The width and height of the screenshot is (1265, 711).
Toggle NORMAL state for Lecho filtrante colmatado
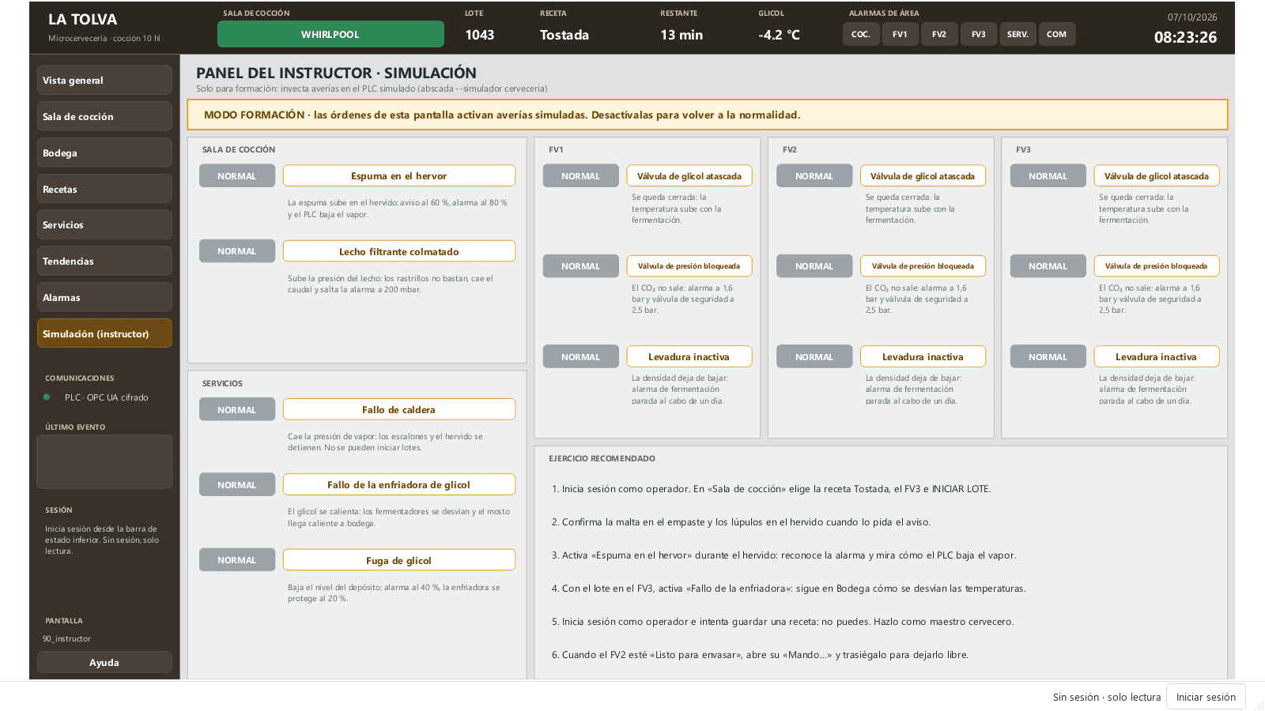coord(237,251)
